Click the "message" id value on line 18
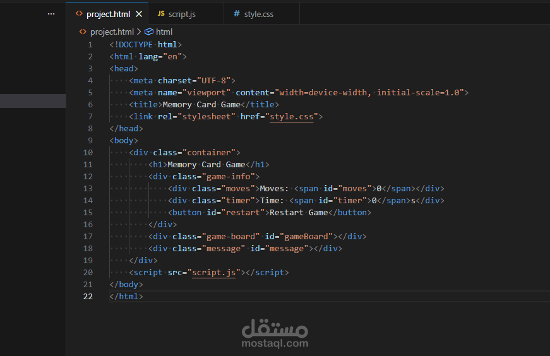 (286, 248)
